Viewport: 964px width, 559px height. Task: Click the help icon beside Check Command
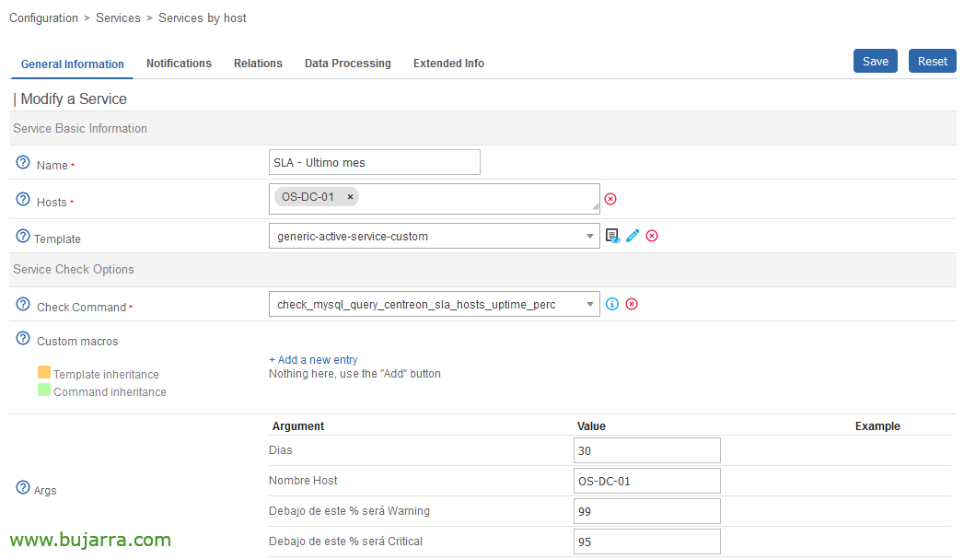tap(23, 304)
